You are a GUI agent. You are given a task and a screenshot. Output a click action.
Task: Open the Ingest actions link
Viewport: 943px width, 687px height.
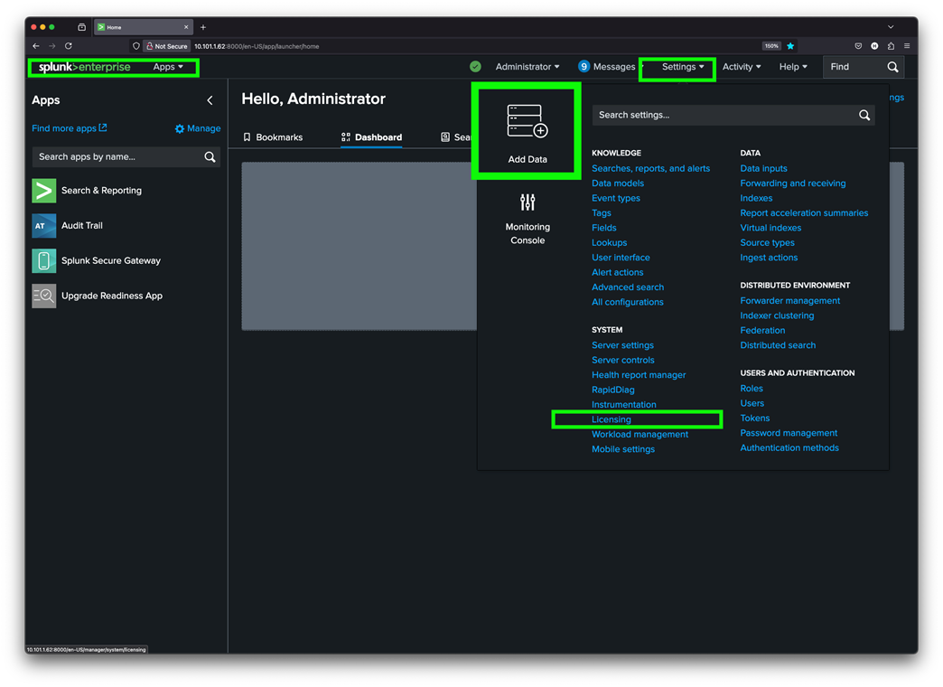(769, 258)
